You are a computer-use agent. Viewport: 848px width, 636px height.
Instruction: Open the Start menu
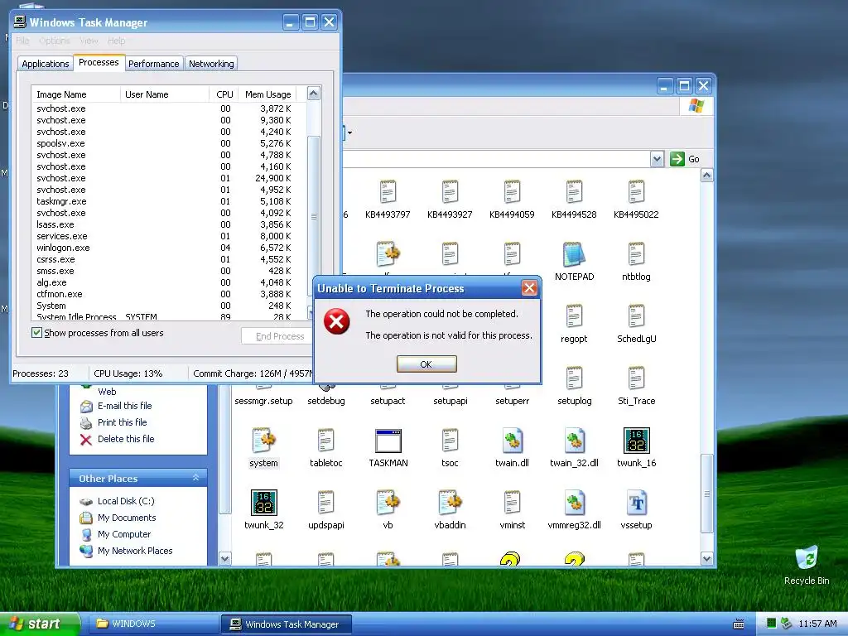40,624
